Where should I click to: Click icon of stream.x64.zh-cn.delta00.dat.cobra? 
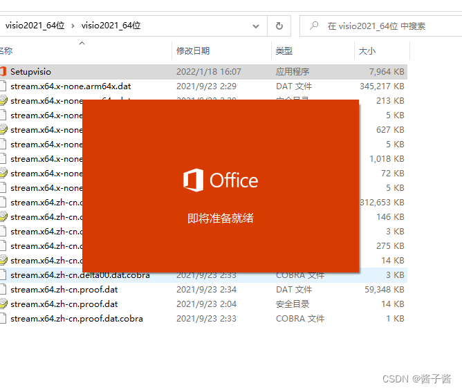click(x=3, y=275)
